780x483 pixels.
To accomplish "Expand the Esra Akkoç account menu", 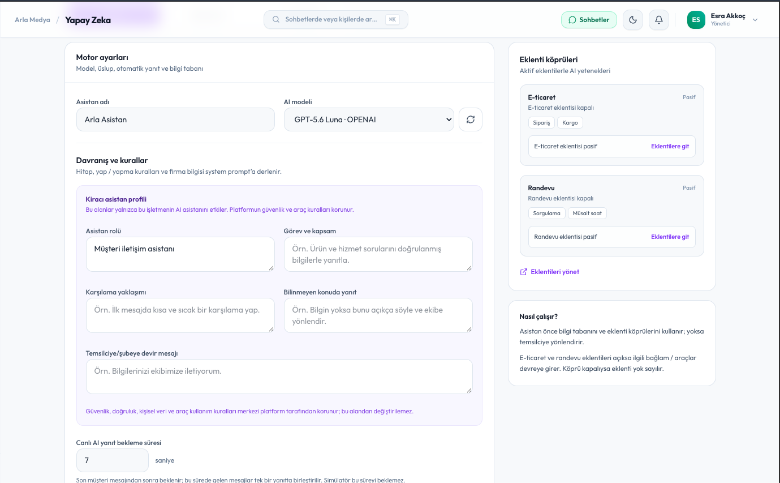I will click(755, 20).
